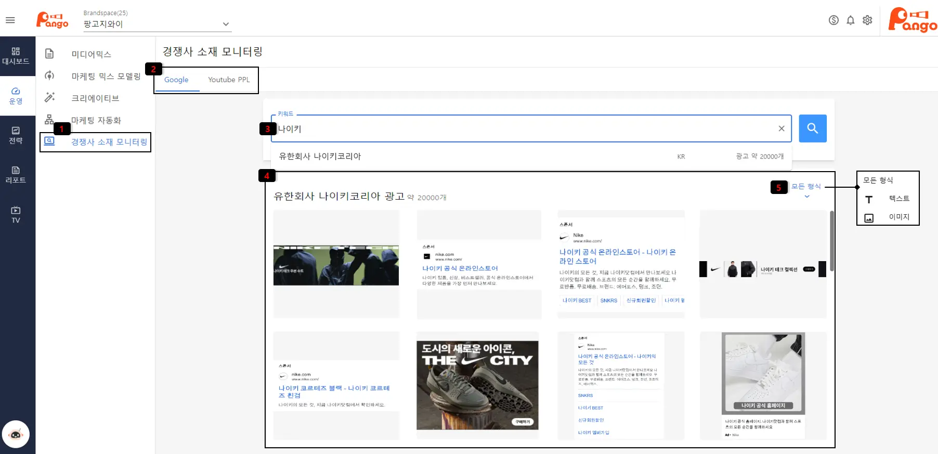The image size is (938, 454).
Task: Click the dollar coin icon
Action: pyautogui.click(x=833, y=20)
